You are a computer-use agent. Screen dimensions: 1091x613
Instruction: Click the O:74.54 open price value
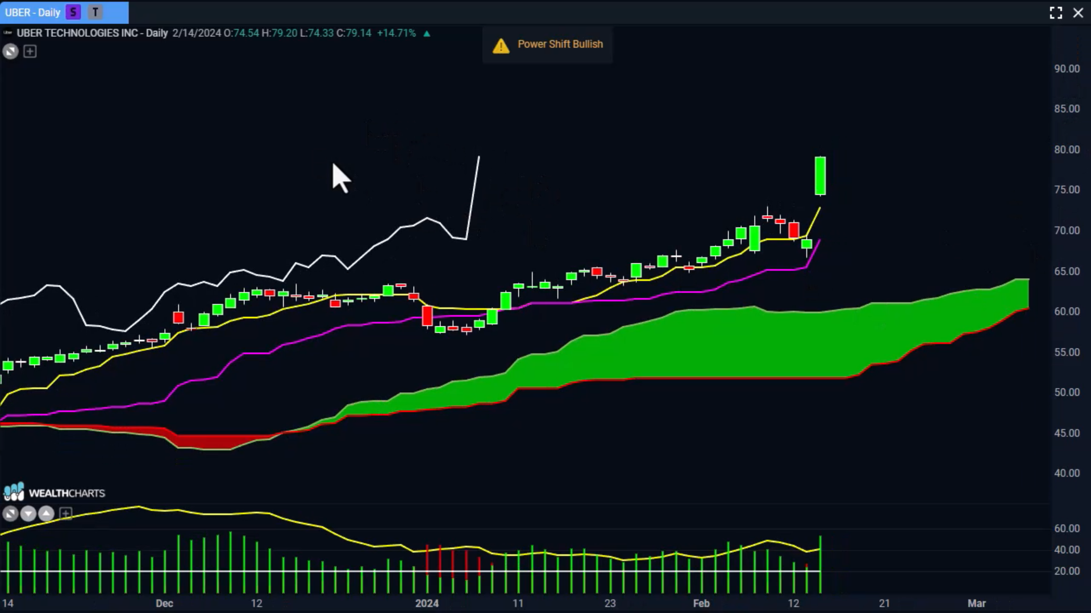241,33
